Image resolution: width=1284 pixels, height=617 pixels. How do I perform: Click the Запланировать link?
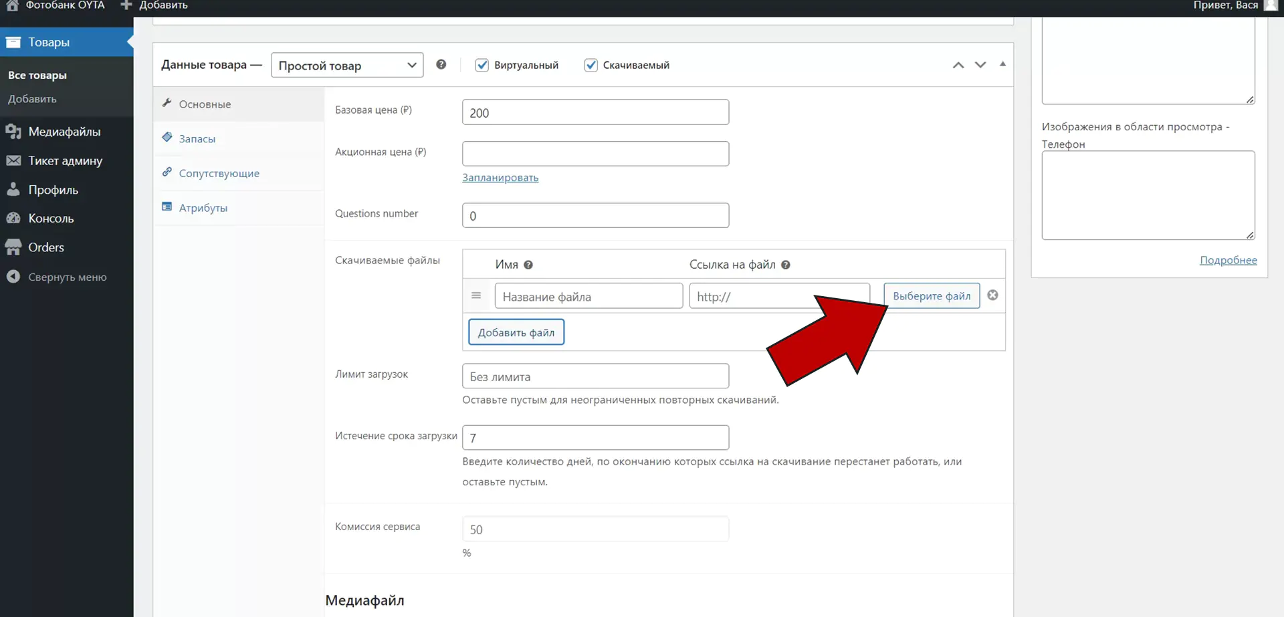(x=500, y=178)
